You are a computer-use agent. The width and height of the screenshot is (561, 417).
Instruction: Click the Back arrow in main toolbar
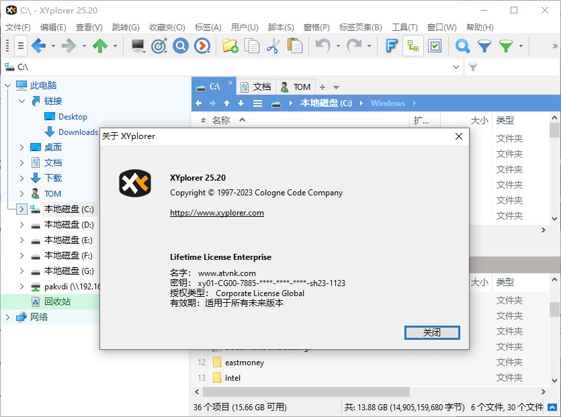point(39,46)
